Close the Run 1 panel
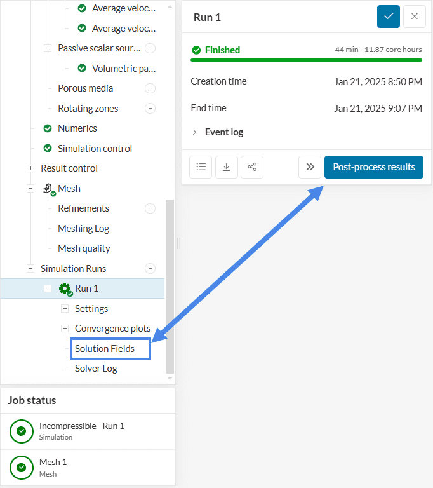The height and width of the screenshot is (488, 433). [415, 17]
